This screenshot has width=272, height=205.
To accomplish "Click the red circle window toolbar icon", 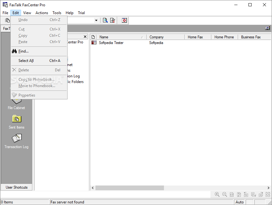I will pyautogui.click(x=124, y=20).
